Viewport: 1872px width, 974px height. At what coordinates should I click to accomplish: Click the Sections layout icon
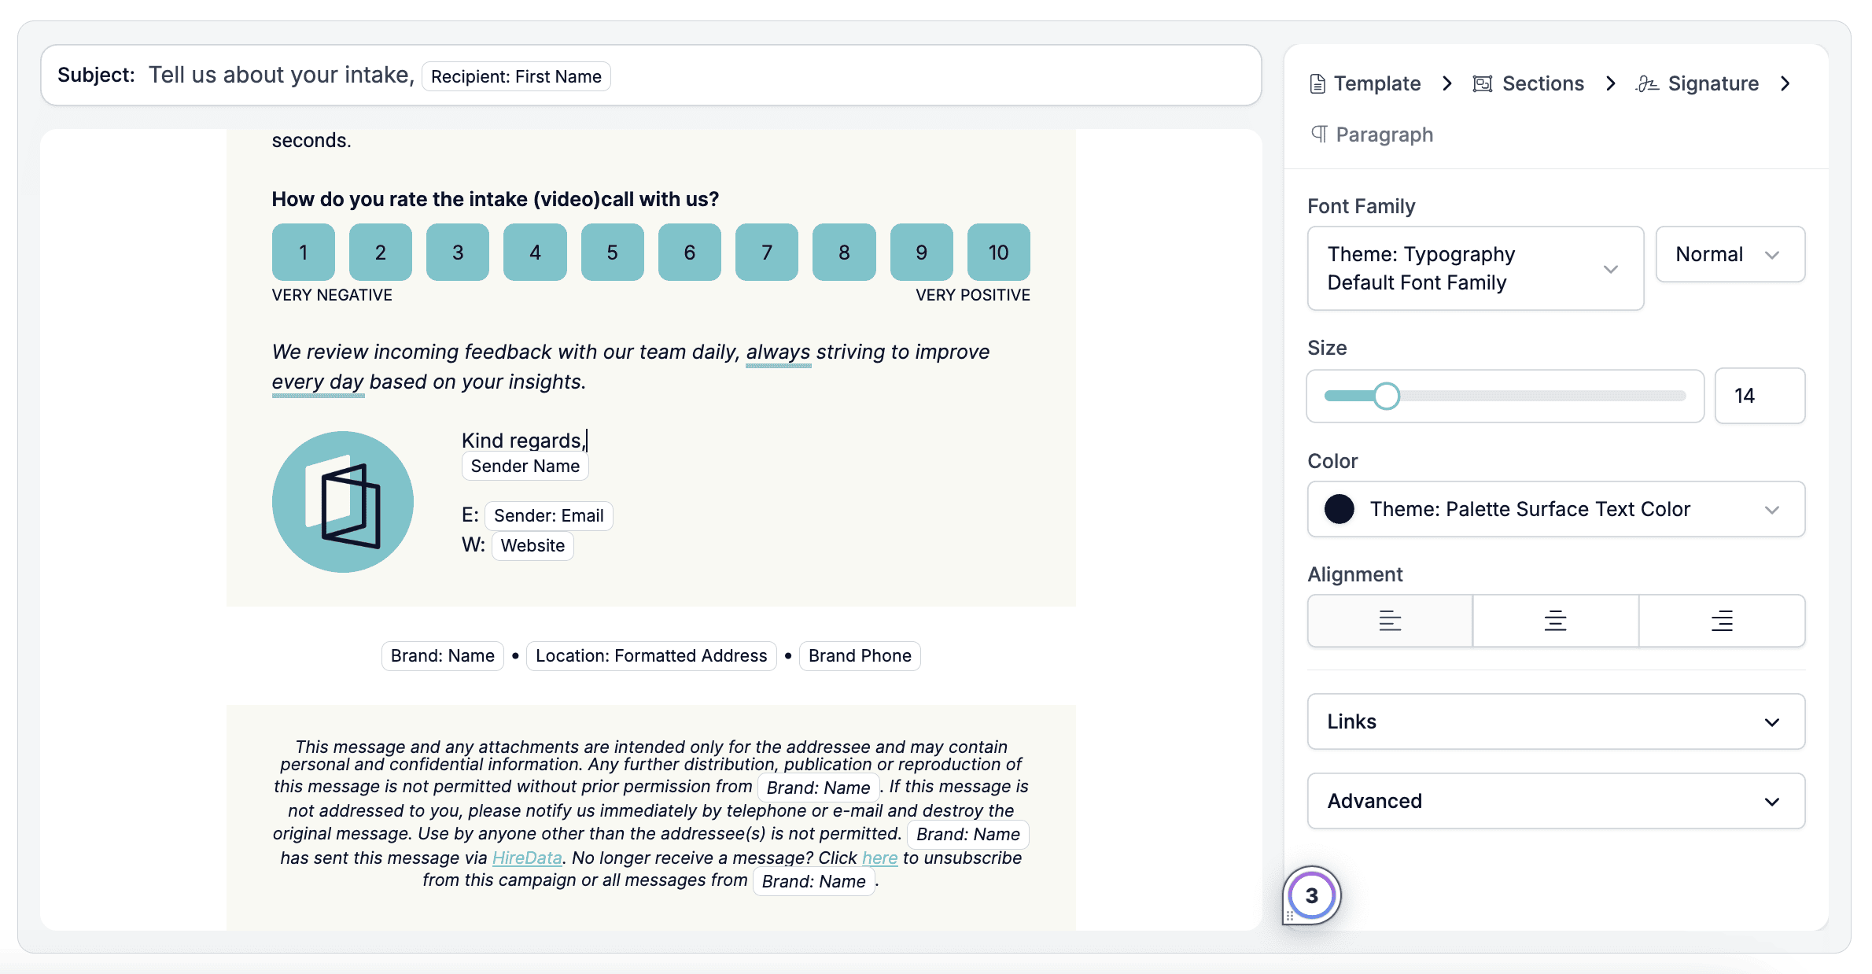coord(1483,83)
